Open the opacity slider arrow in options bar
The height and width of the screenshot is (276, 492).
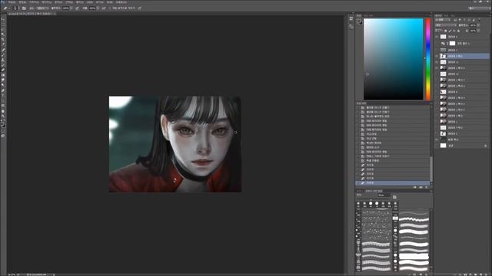(x=71, y=8)
